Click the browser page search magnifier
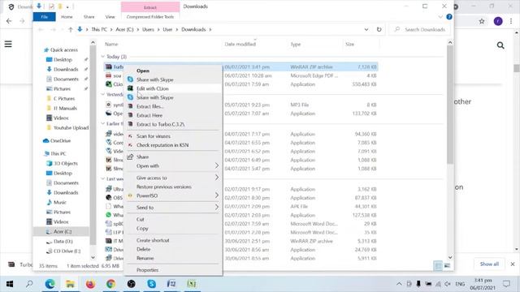The width and height of the screenshot is (520, 292). point(500,45)
